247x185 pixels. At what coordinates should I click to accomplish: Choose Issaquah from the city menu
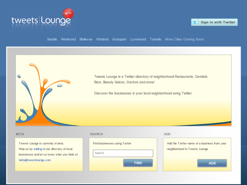coord(119,39)
